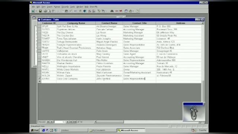Select the Contact Name column header
The height and width of the screenshot is (134, 238).
[109, 23]
